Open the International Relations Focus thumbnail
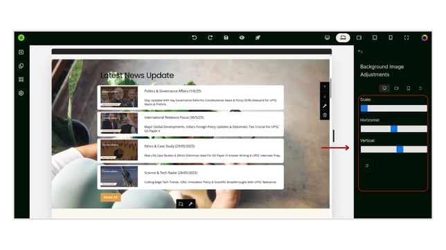This screenshot has width=446, height=250. pos(119,123)
